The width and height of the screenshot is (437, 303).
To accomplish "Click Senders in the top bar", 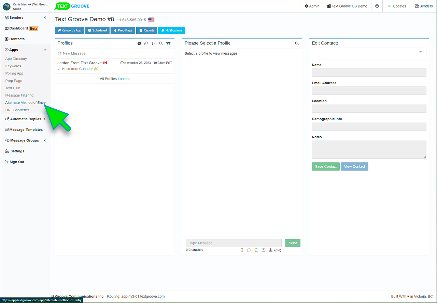I will click(x=424, y=6).
